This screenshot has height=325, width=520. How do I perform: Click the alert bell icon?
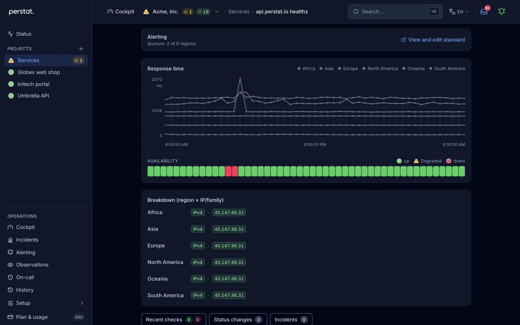pos(502,12)
